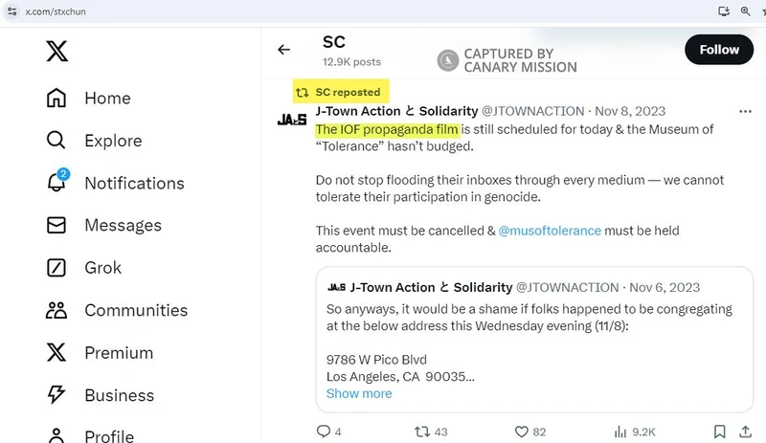Open the @musoftolerance mention link
Screen dimensions: 766x443
[x=550, y=231]
